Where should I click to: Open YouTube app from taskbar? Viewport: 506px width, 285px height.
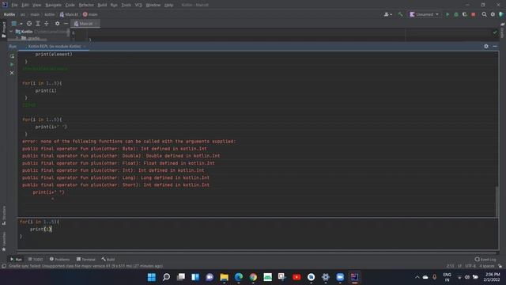click(x=296, y=277)
